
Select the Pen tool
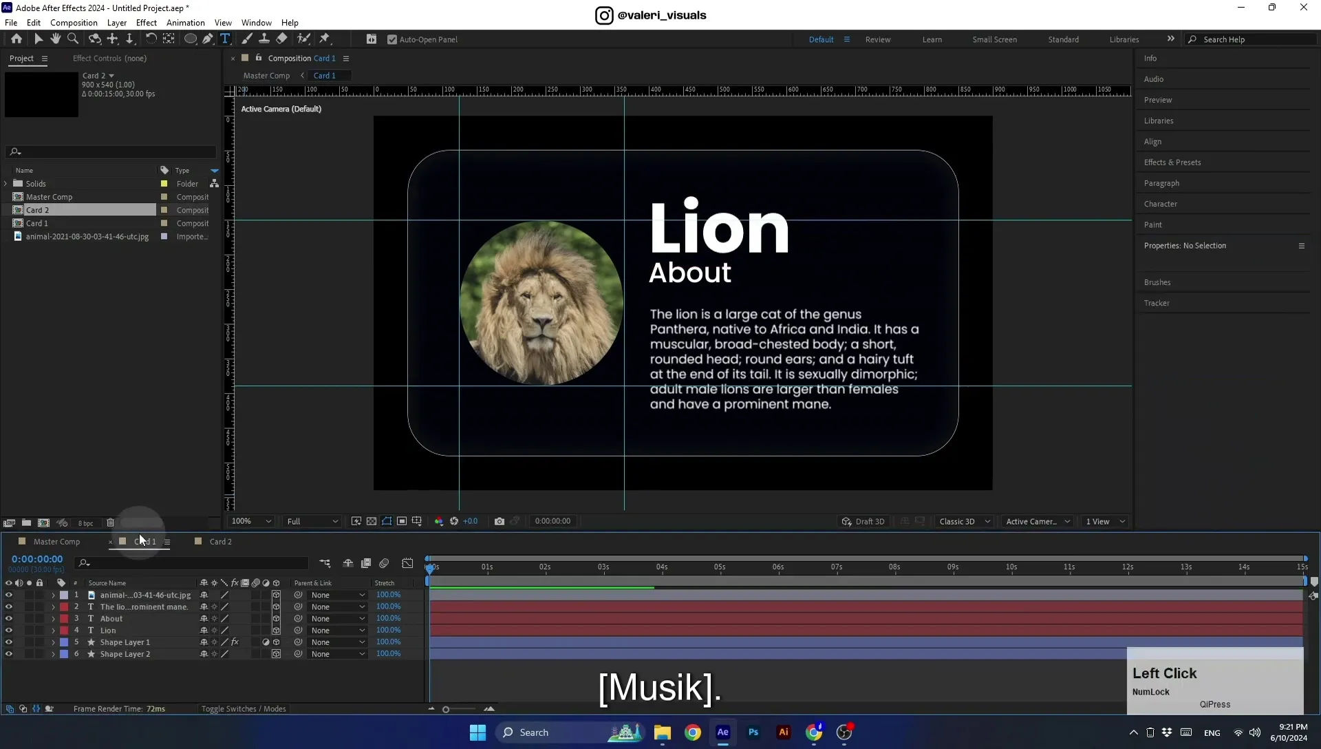[x=207, y=39]
